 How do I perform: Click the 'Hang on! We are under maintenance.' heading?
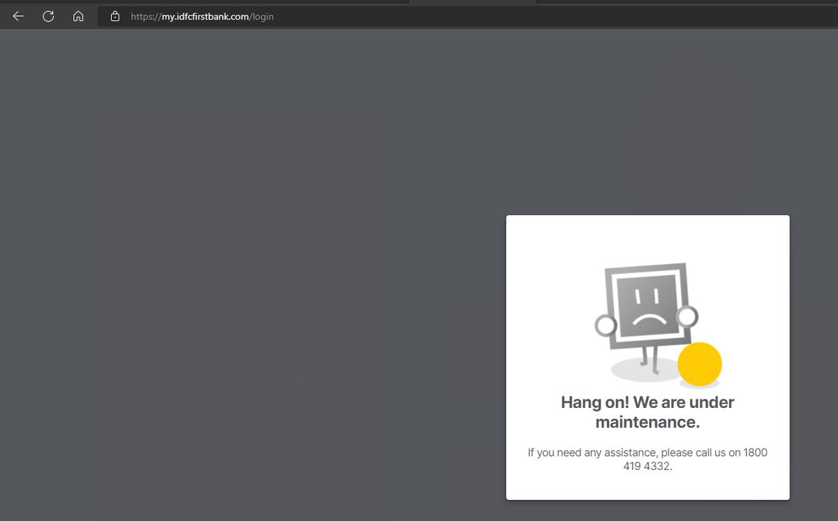click(647, 412)
